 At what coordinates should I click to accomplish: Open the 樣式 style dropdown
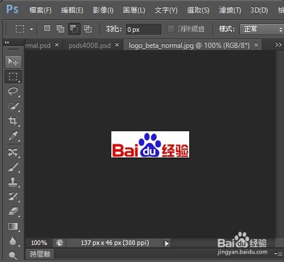pyautogui.click(x=262, y=29)
